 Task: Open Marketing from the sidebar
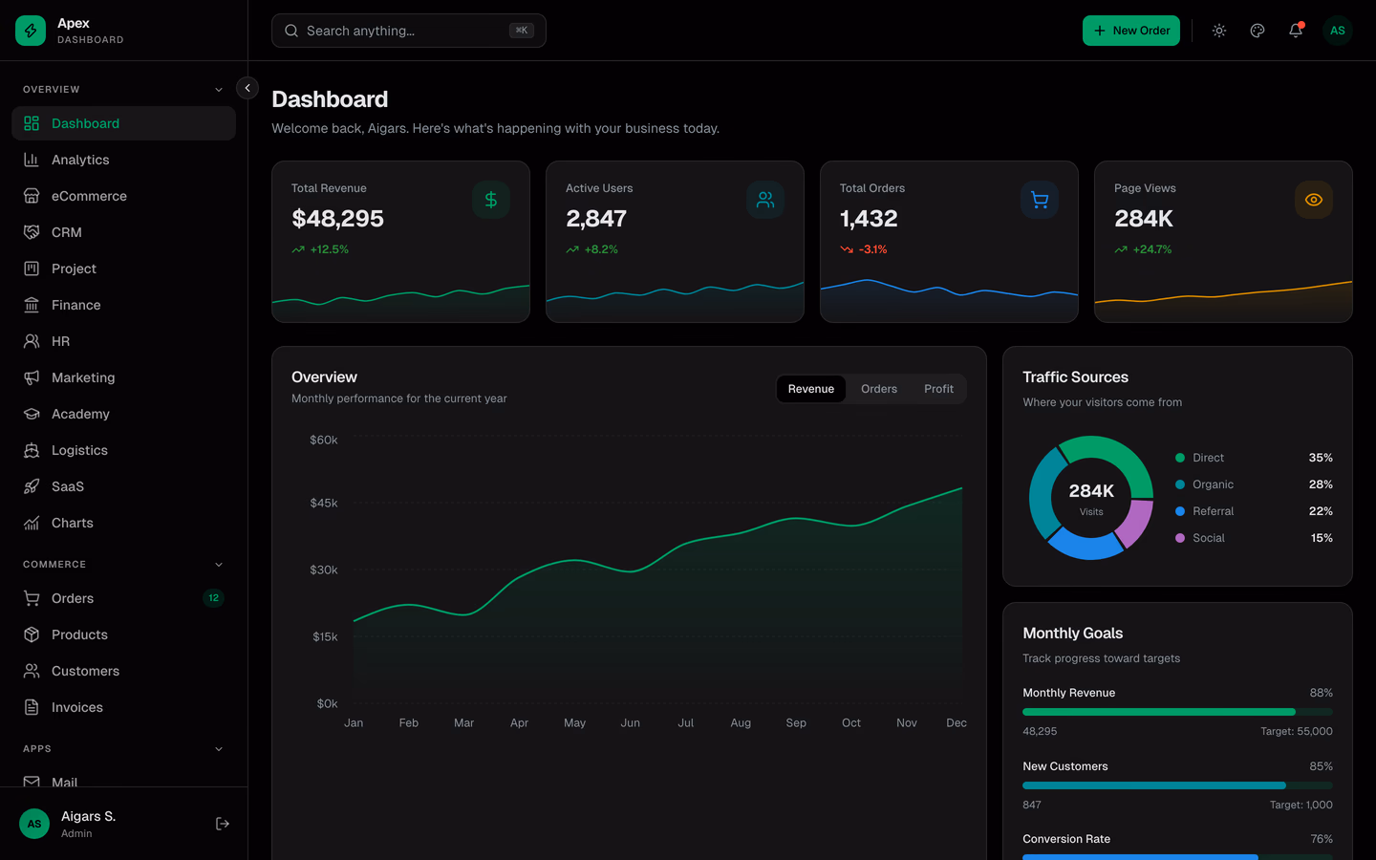pos(123,377)
